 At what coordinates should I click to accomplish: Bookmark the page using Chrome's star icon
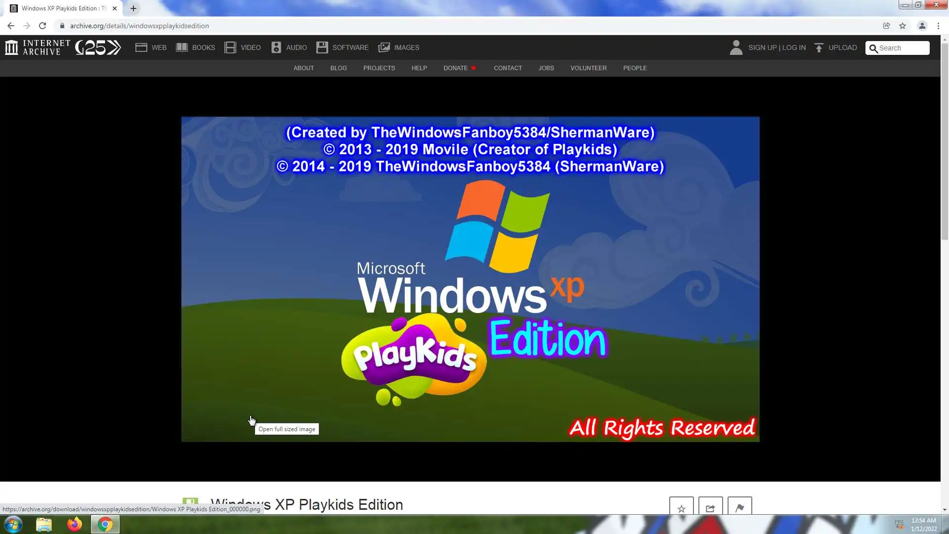pyautogui.click(x=903, y=26)
